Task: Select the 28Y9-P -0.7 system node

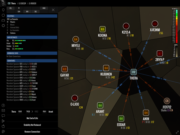Action: click(160, 53)
